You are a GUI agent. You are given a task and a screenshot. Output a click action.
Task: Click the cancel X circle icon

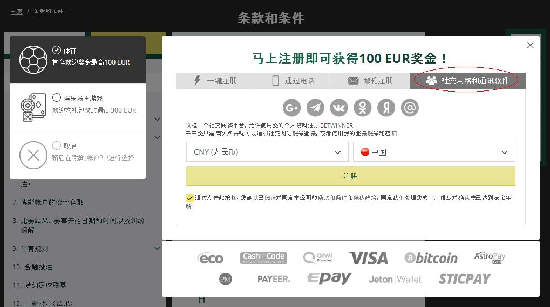[33, 155]
